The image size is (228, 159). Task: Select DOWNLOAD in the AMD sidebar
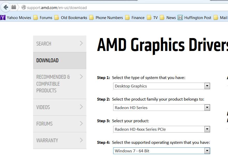click(60, 60)
